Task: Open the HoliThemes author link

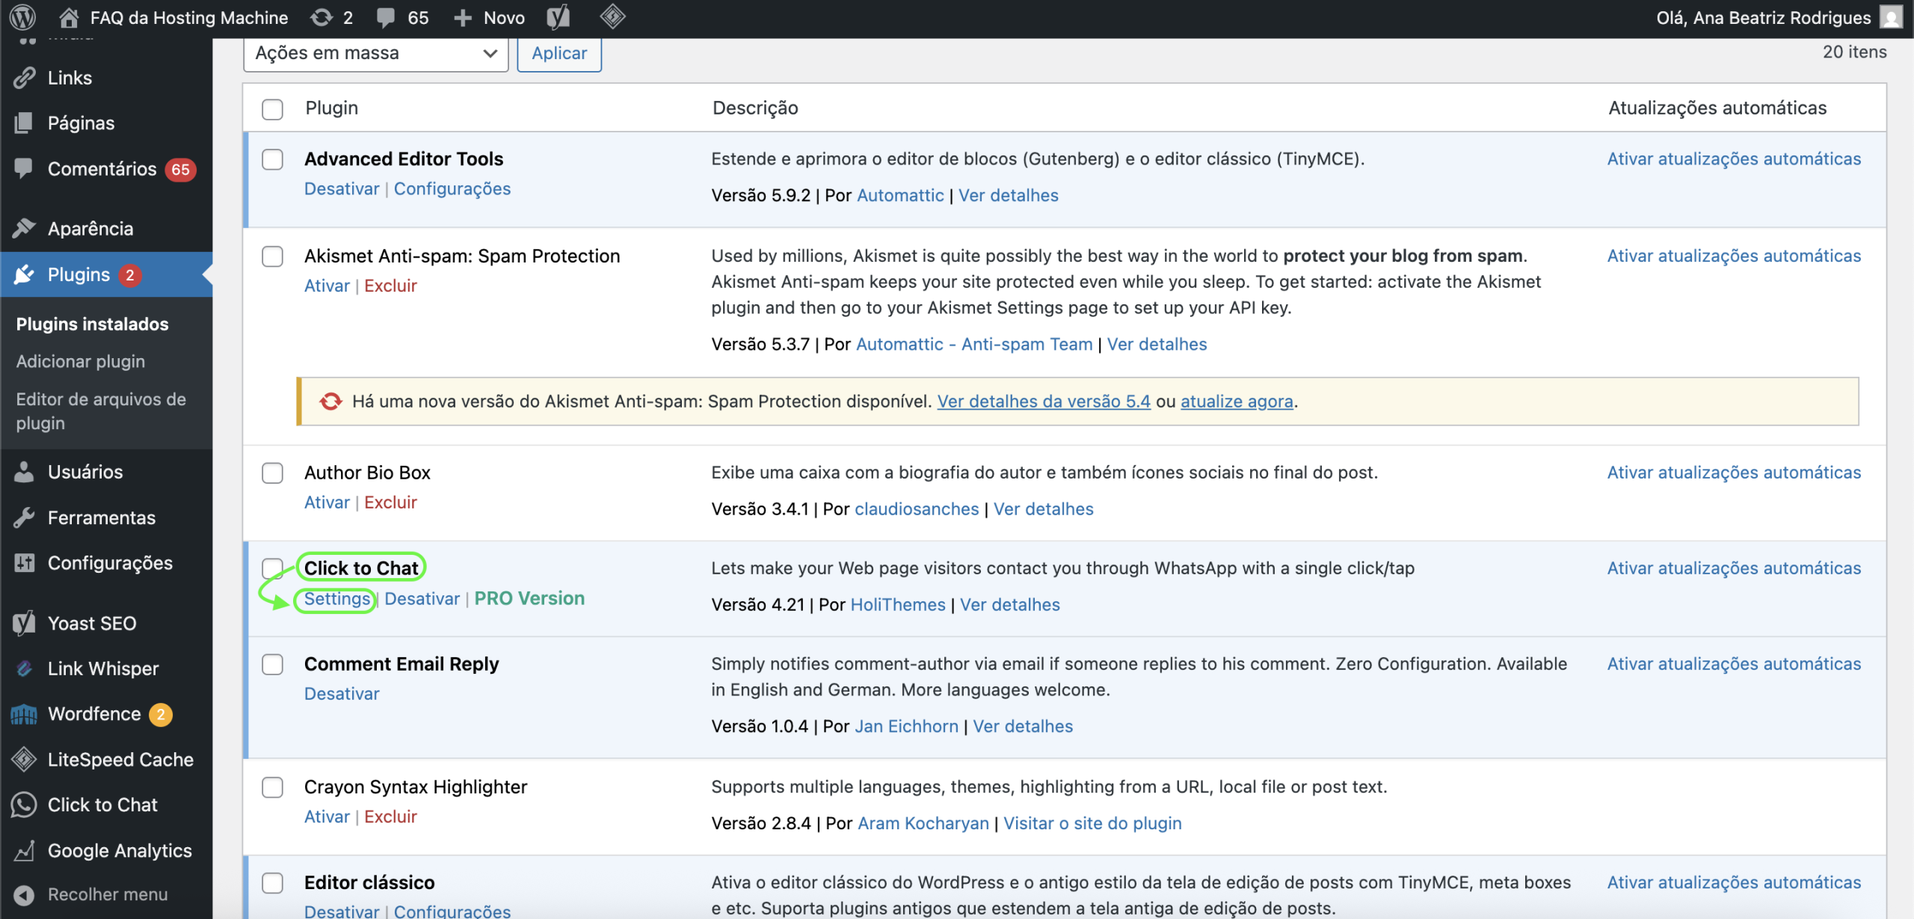Action: coord(898,605)
